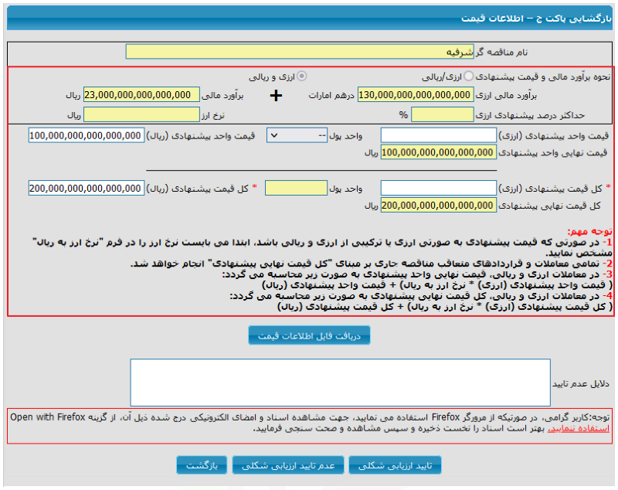This screenshot has height=490, width=618.
Task: Click the % sign by percent field
Action: 402,114
